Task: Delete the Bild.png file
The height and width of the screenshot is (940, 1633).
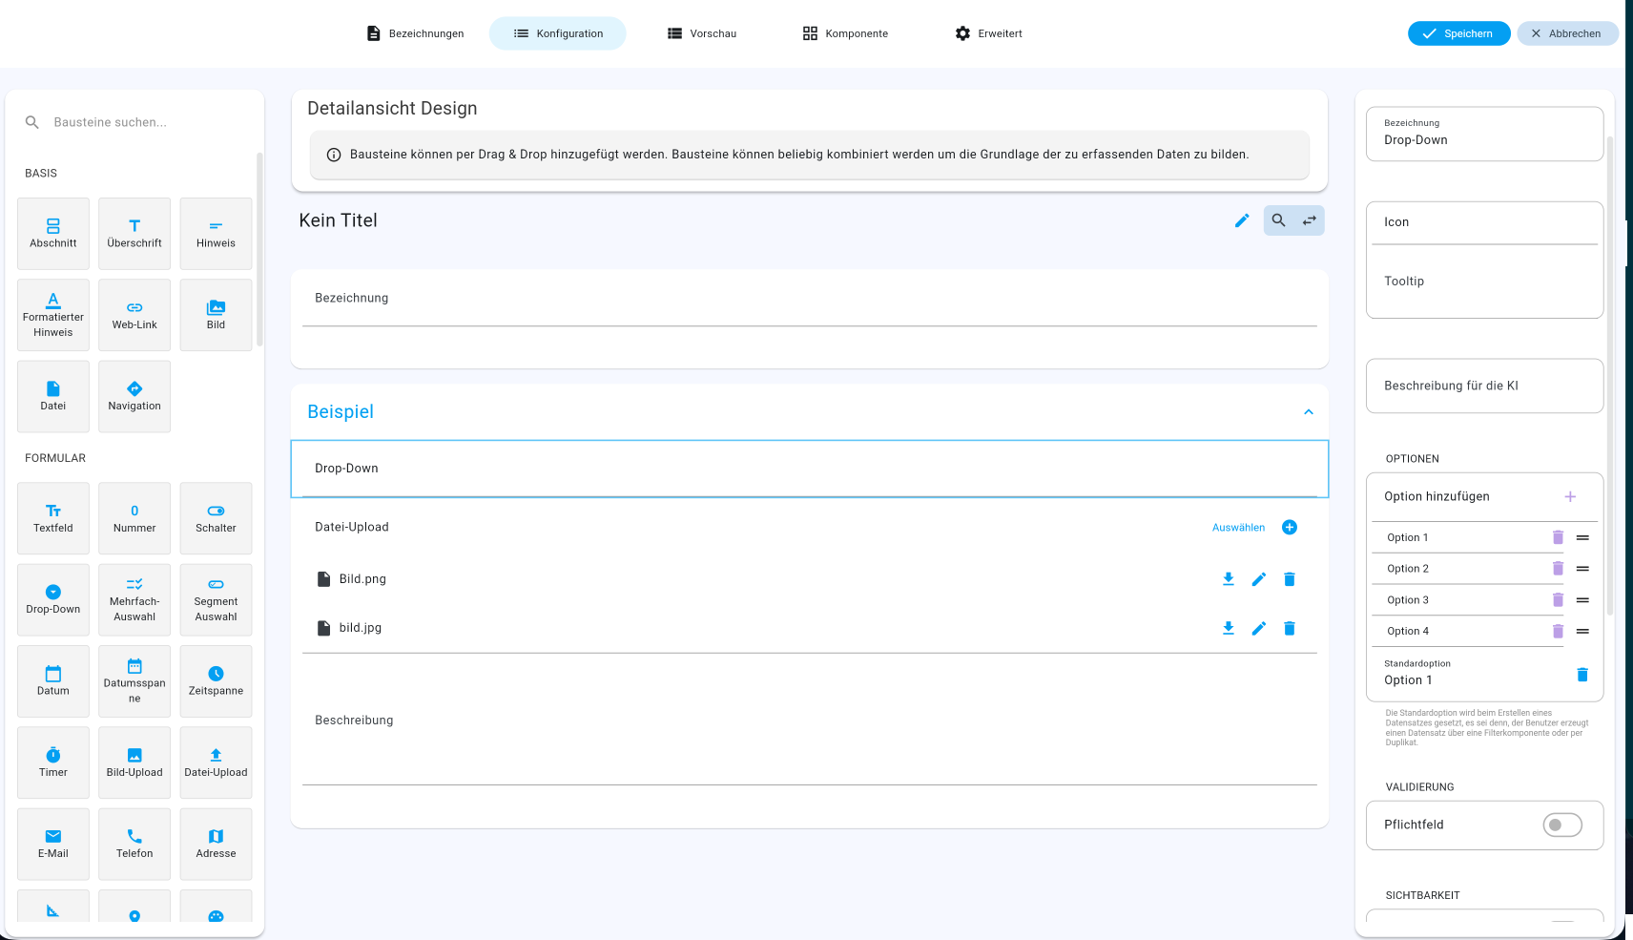Action: (1290, 579)
